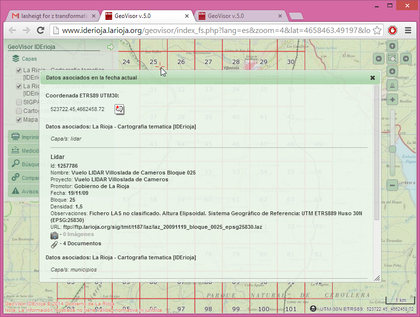The width and height of the screenshot is (420, 317).
Task: Toggle the first La Rioja Cartografía layer
Action: coord(19,70)
